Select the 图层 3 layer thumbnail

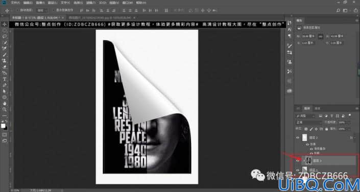click(304, 137)
